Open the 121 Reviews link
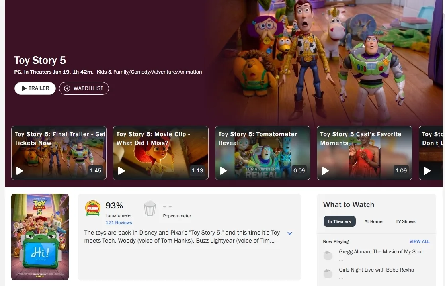Image resolution: width=445 pixels, height=286 pixels. pos(119,223)
